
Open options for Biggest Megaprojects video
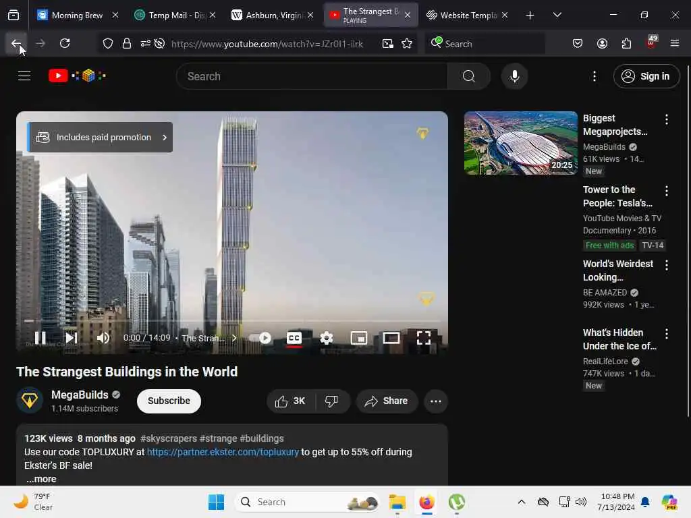pos(666,119)
